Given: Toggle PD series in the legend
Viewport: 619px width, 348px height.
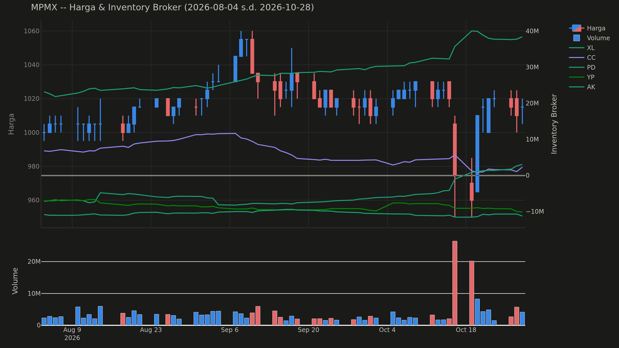Looking at the screenshot, I should pos(582,67).
